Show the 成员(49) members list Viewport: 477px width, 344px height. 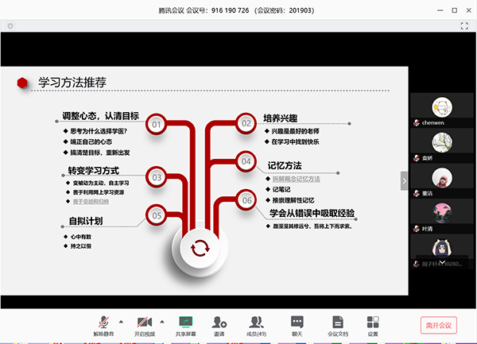(x=256, y=322)
